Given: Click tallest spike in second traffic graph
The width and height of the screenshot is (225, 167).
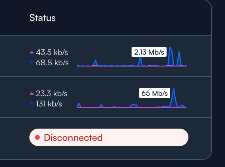Looking at the screenshot, I should 174,98.
